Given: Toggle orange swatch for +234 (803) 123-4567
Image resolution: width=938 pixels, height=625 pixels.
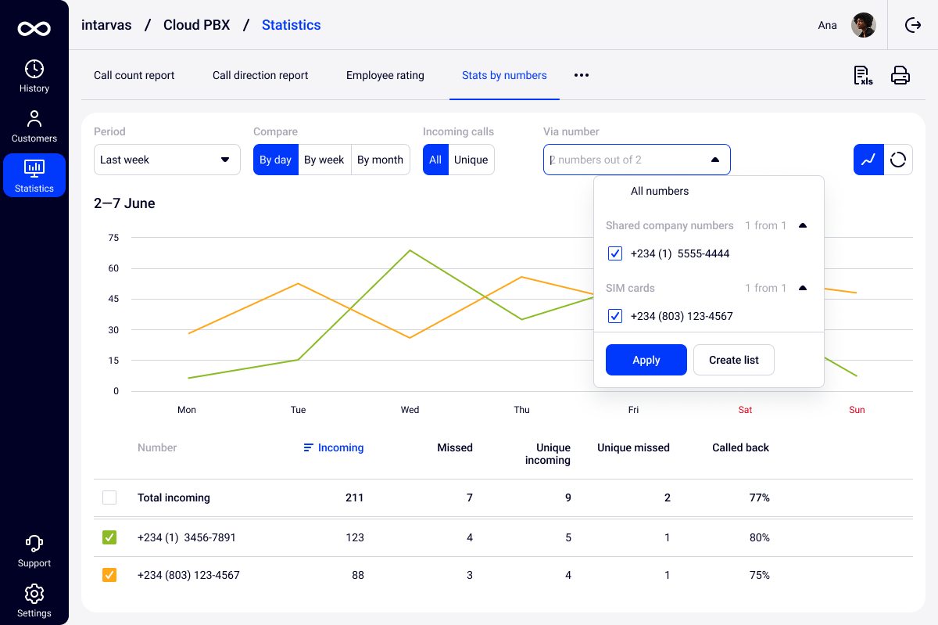Looking at the screenshot, I should pyautogui.click(x=109, y=575).
